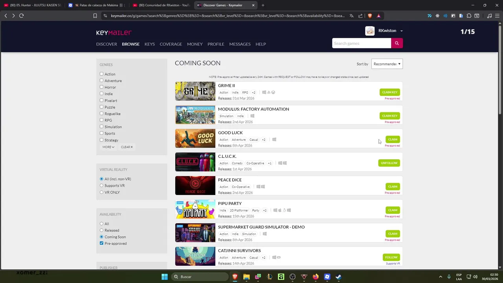Open the COVERAGE menu item
503x283 pixels.
171,44
